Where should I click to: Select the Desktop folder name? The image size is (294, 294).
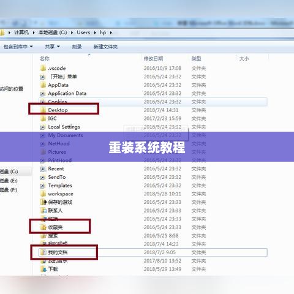pyautogui.click(x=58, y=110)
